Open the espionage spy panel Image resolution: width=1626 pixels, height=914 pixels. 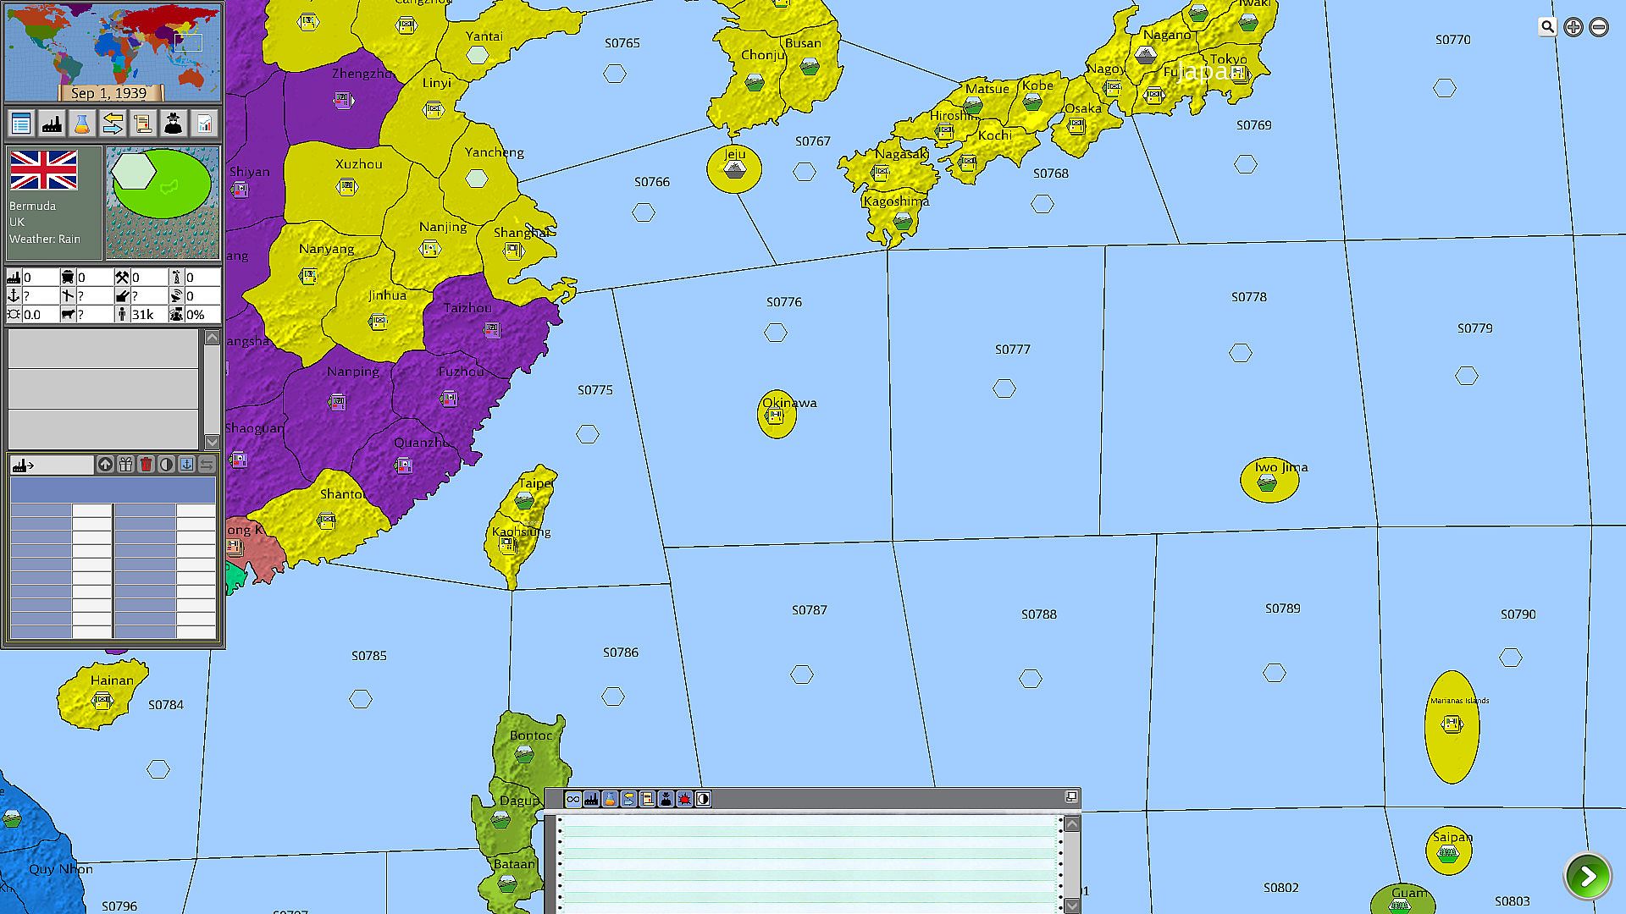pos(174,124)
